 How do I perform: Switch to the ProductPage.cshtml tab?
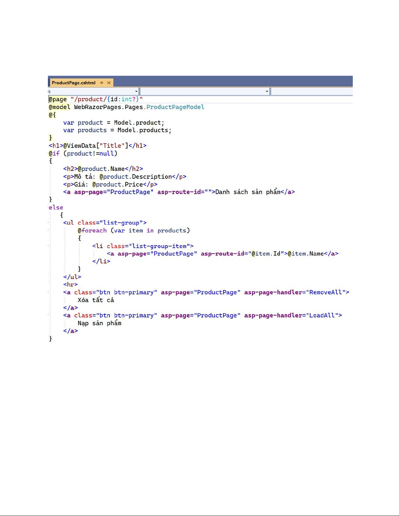coord(74,83)
